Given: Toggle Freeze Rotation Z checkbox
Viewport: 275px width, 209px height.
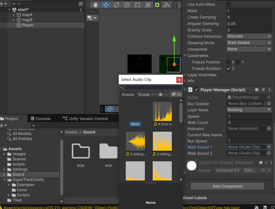Looking at the screenshot, I should pyautogui.click(x=228, y=69).
